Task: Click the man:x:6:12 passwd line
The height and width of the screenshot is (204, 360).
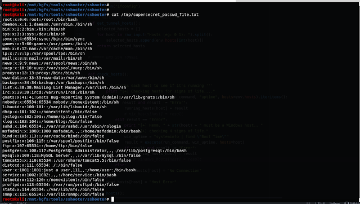Action: click(47, 48)
